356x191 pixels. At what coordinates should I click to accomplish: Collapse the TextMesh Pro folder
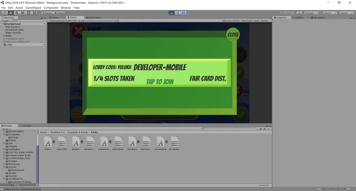click(x=4, y=179)
